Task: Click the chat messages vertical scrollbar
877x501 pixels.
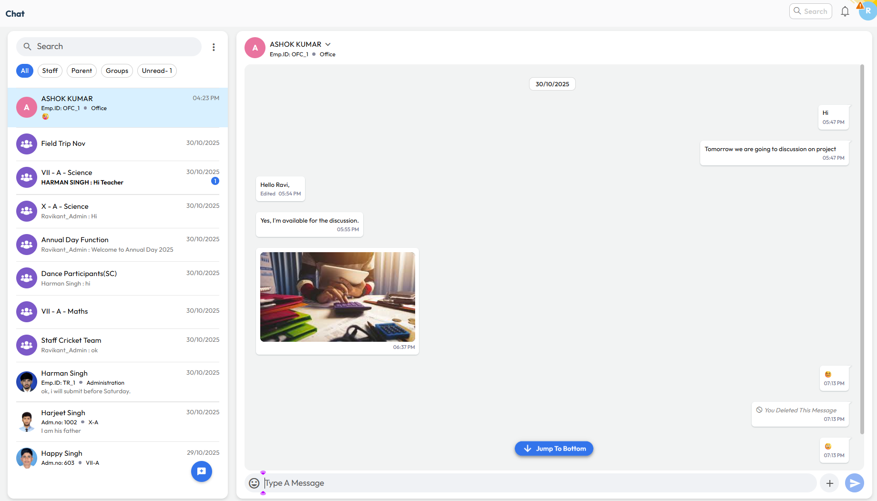Action: pyautogui.click(x=862, y=248)
